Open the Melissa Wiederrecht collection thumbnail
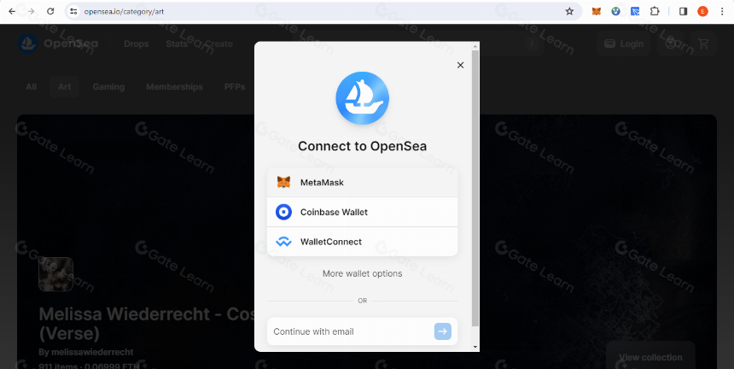The height and width of the screenshot is (369, 734). [x=55, y=274]
